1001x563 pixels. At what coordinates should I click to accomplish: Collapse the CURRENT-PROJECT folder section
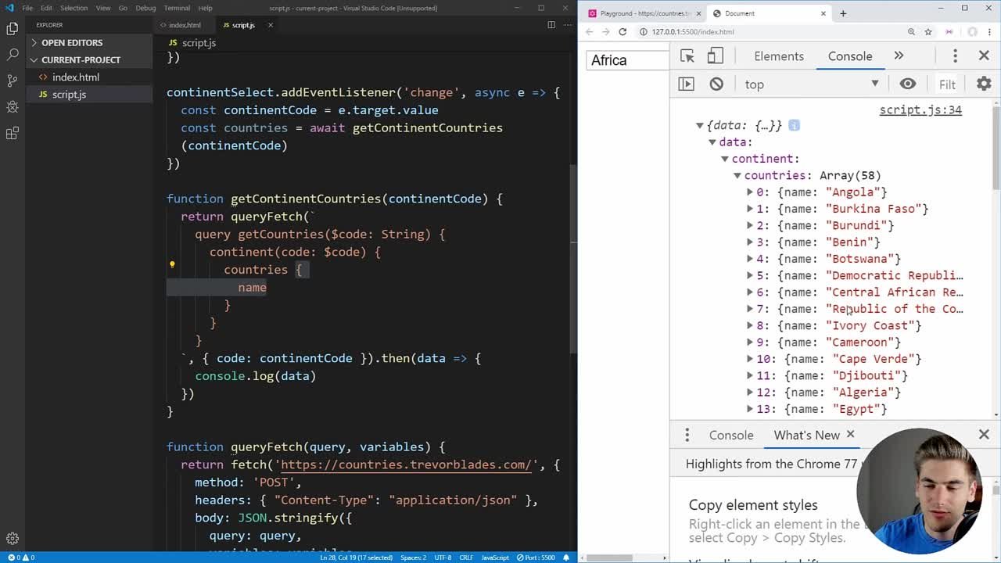click(x=81, y=59)
